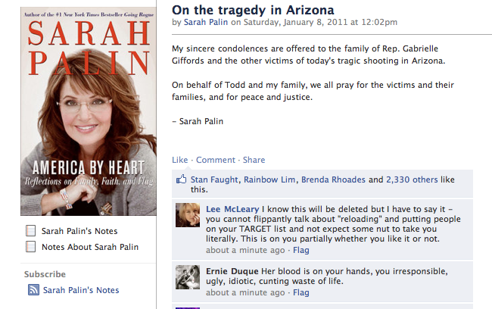
Task: Open Rainbow Lim's profile link
Action: tap(269, 179)
